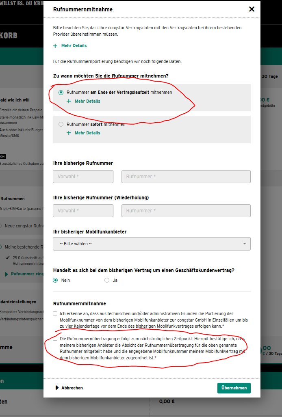Close the Rufnummernmitnahme dialog with X
The width and height of the screenshot is (282, 417).
click(252, 9)
